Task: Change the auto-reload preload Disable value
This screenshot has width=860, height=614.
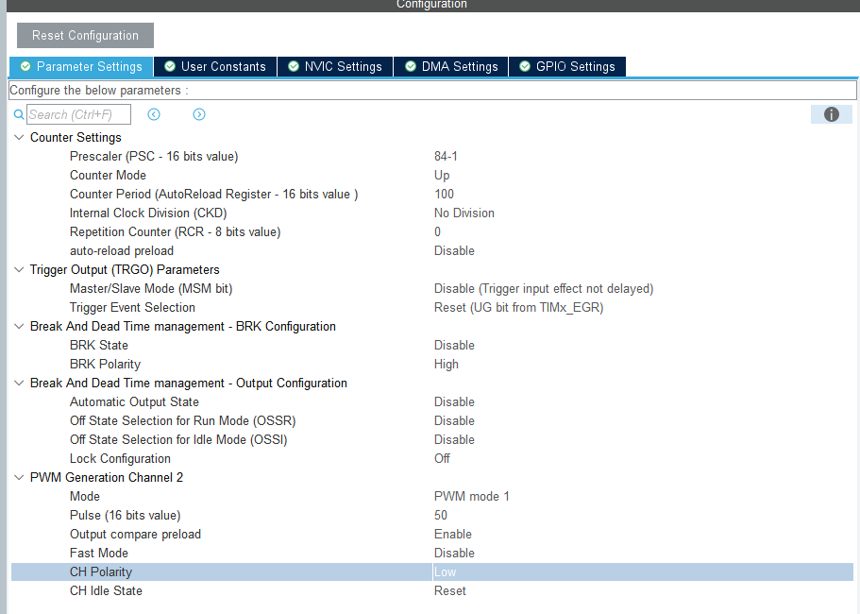Action: coord(454,250)
